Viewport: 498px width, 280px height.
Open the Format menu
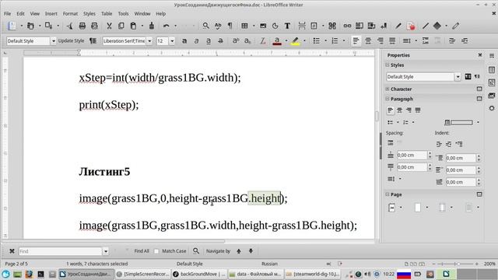(70, 14)
